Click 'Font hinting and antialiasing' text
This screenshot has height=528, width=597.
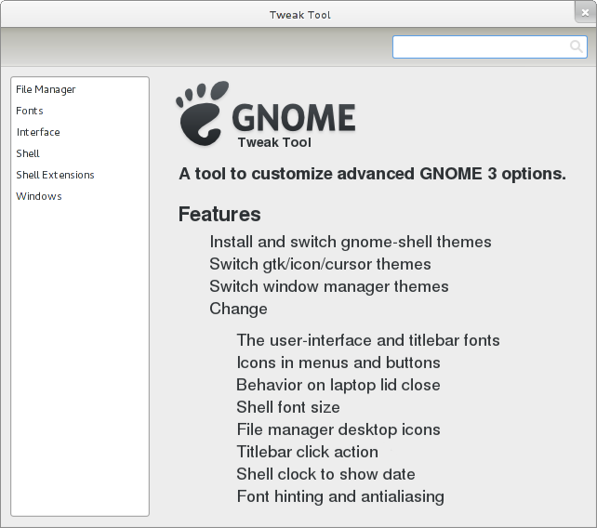coord(340,496)
